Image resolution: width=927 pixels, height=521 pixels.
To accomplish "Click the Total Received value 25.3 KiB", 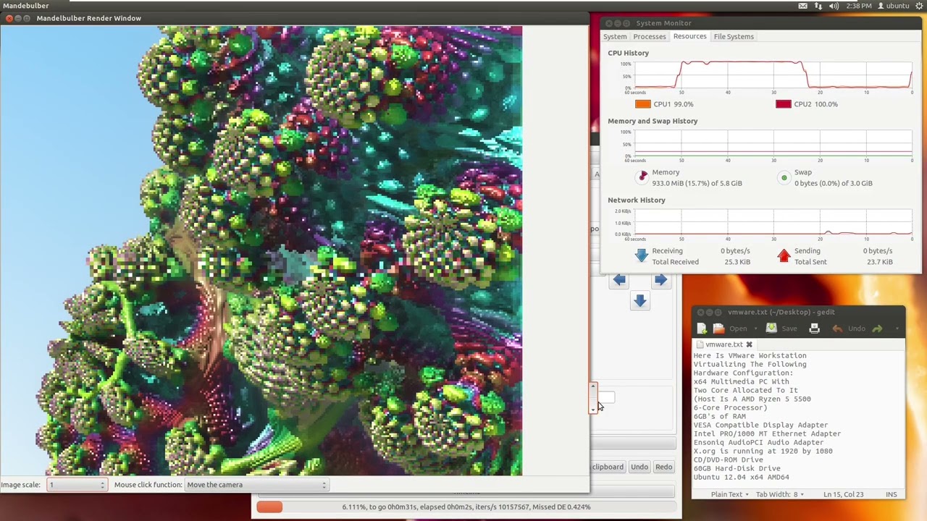I will [737, 262].
